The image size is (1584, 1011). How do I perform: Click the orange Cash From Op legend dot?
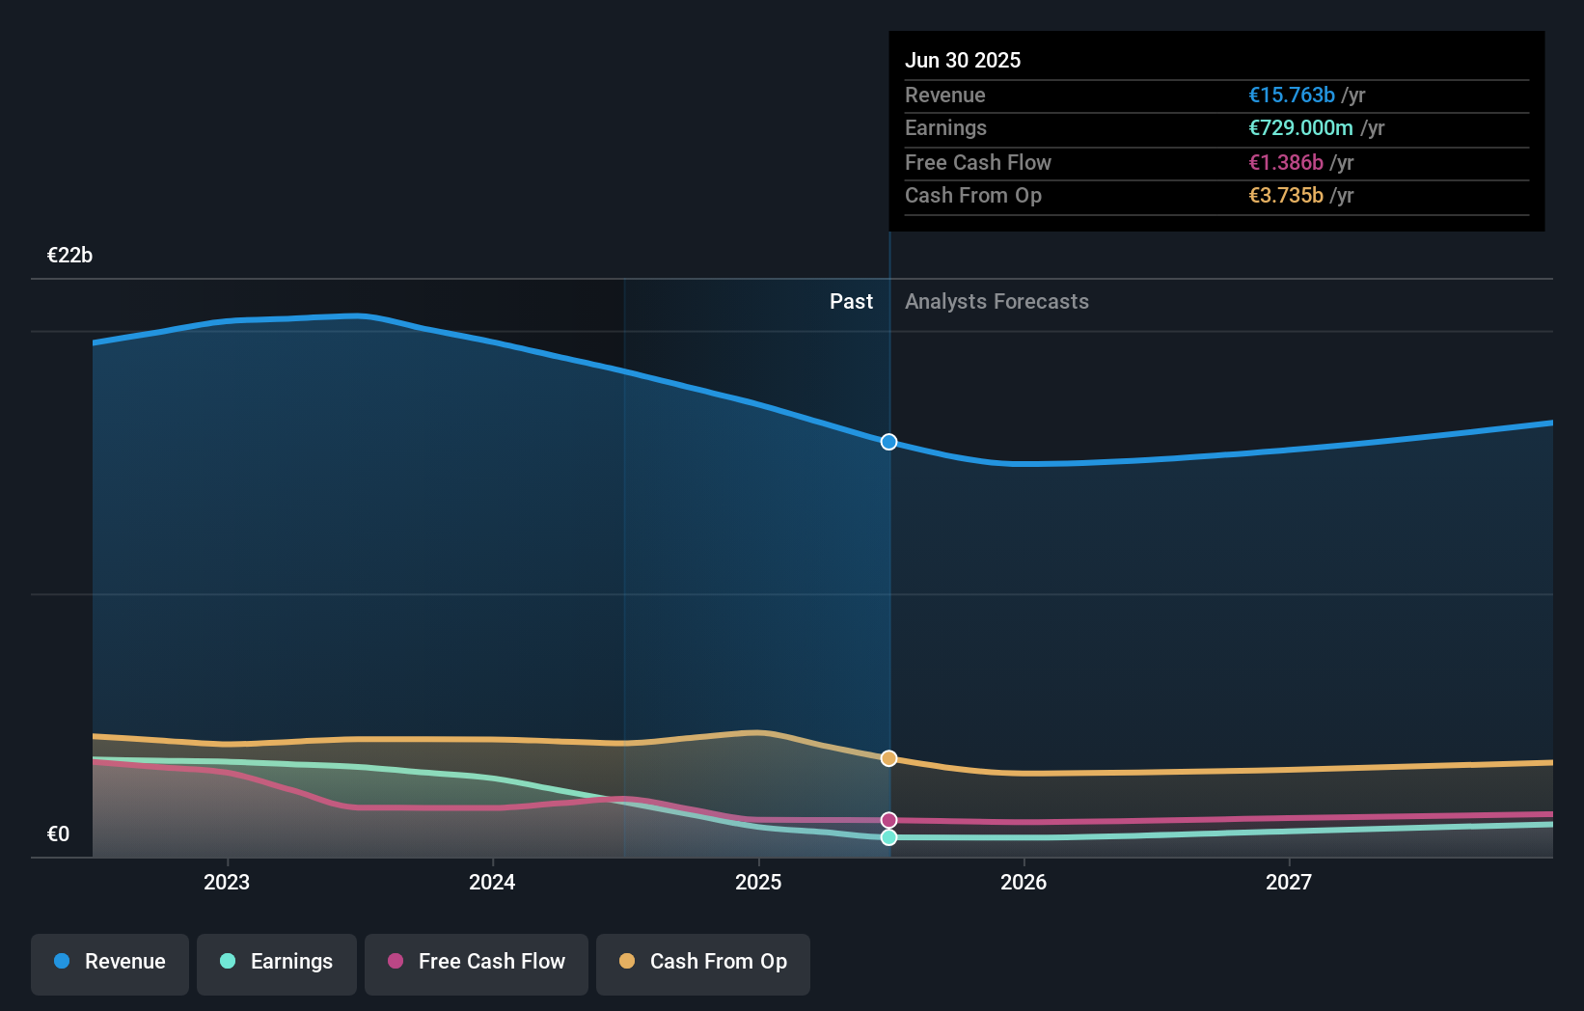(628, 962)
